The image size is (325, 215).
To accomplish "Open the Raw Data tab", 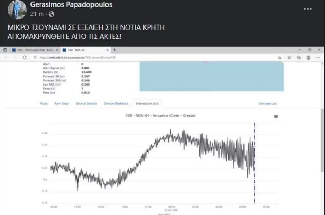I will pos(62,104).
